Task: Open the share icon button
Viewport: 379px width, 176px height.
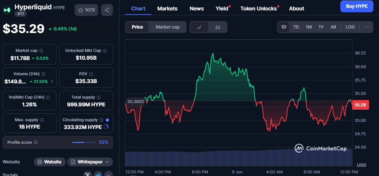Action: pyautogui.click(x=107, y=10)
